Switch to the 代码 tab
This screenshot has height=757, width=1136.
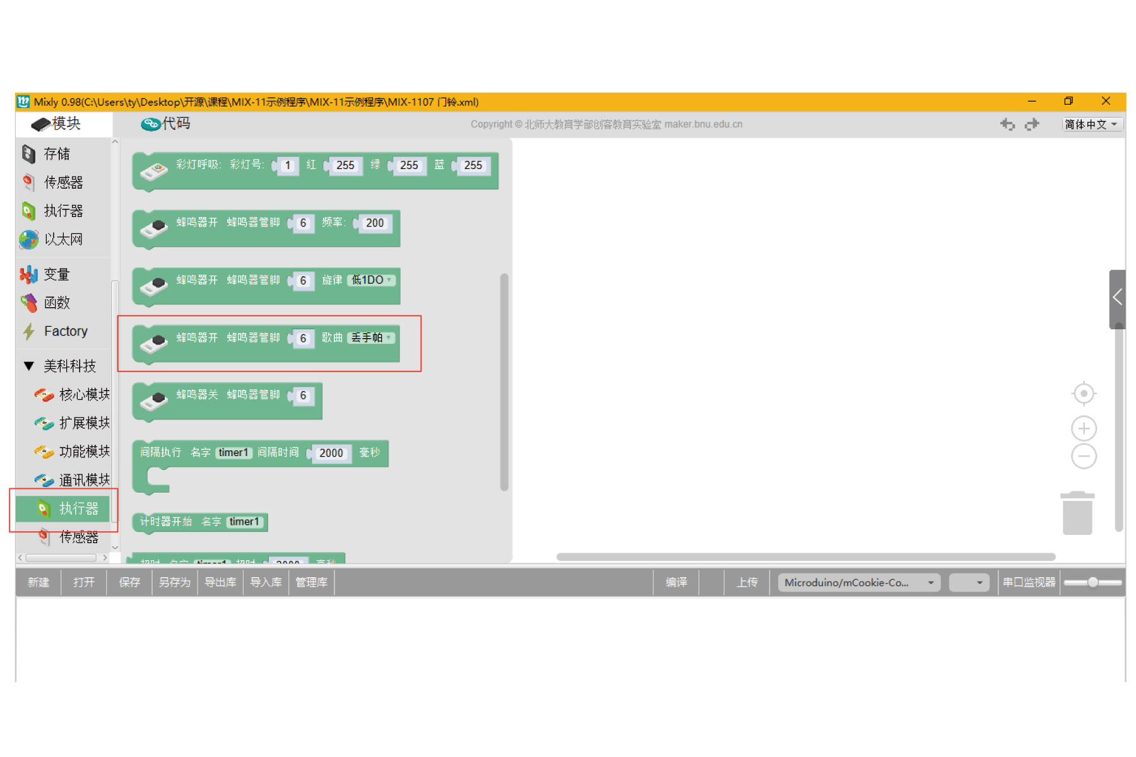coord(167,124)
